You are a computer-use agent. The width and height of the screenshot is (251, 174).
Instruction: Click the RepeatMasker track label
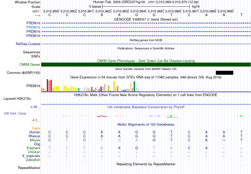point(29,168)
